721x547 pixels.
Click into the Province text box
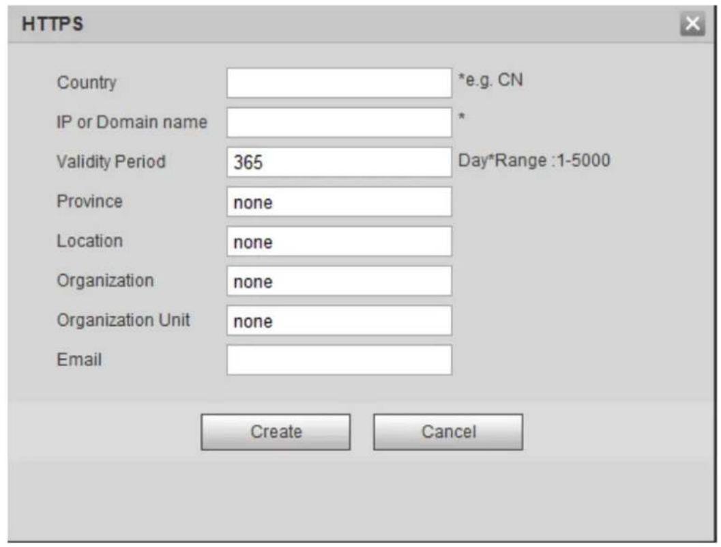click(x=339, y=201)
